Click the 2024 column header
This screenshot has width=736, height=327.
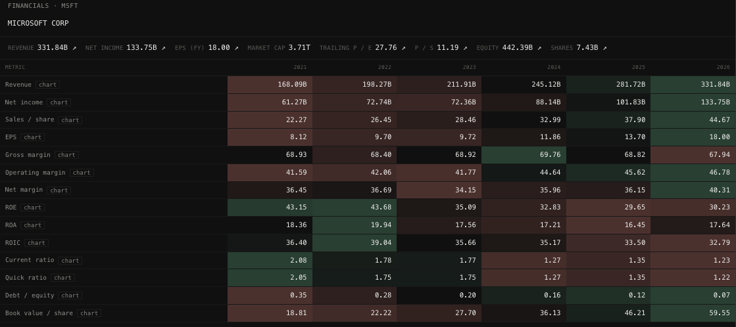[553, 68]
